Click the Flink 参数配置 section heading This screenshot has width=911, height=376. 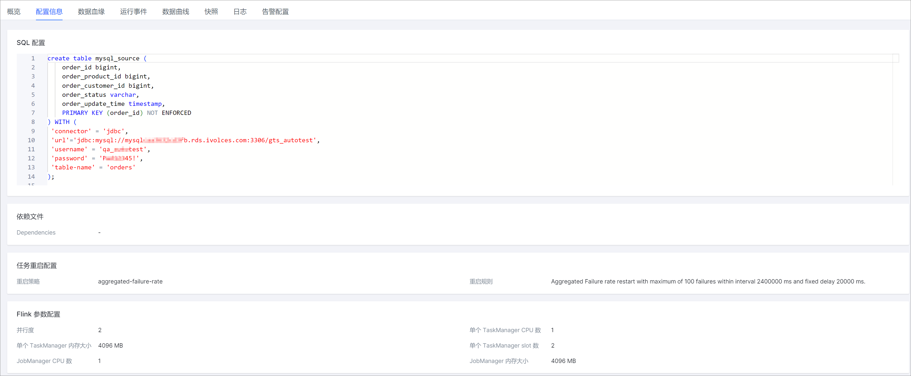click(39, 314)
